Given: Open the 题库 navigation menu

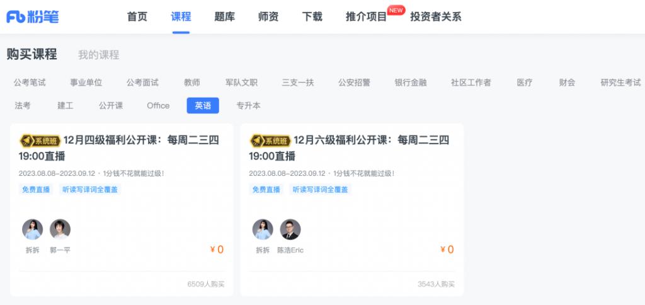Looking at the screenshot, I should [224, 17].
